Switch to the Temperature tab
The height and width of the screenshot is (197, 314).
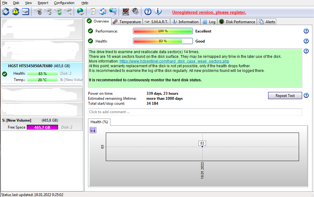(x=127, y=22)
